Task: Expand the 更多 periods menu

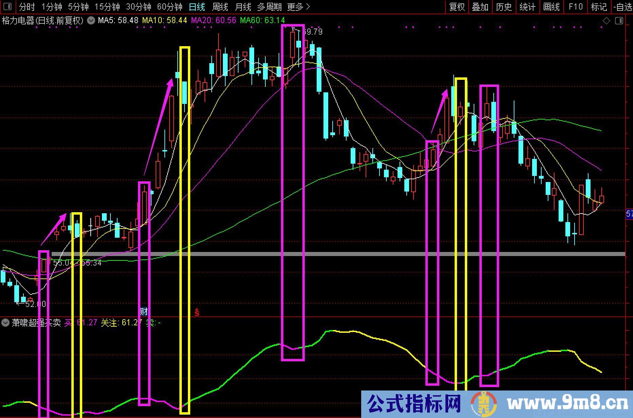Action: pyautogui.click(x=298, y=7)
